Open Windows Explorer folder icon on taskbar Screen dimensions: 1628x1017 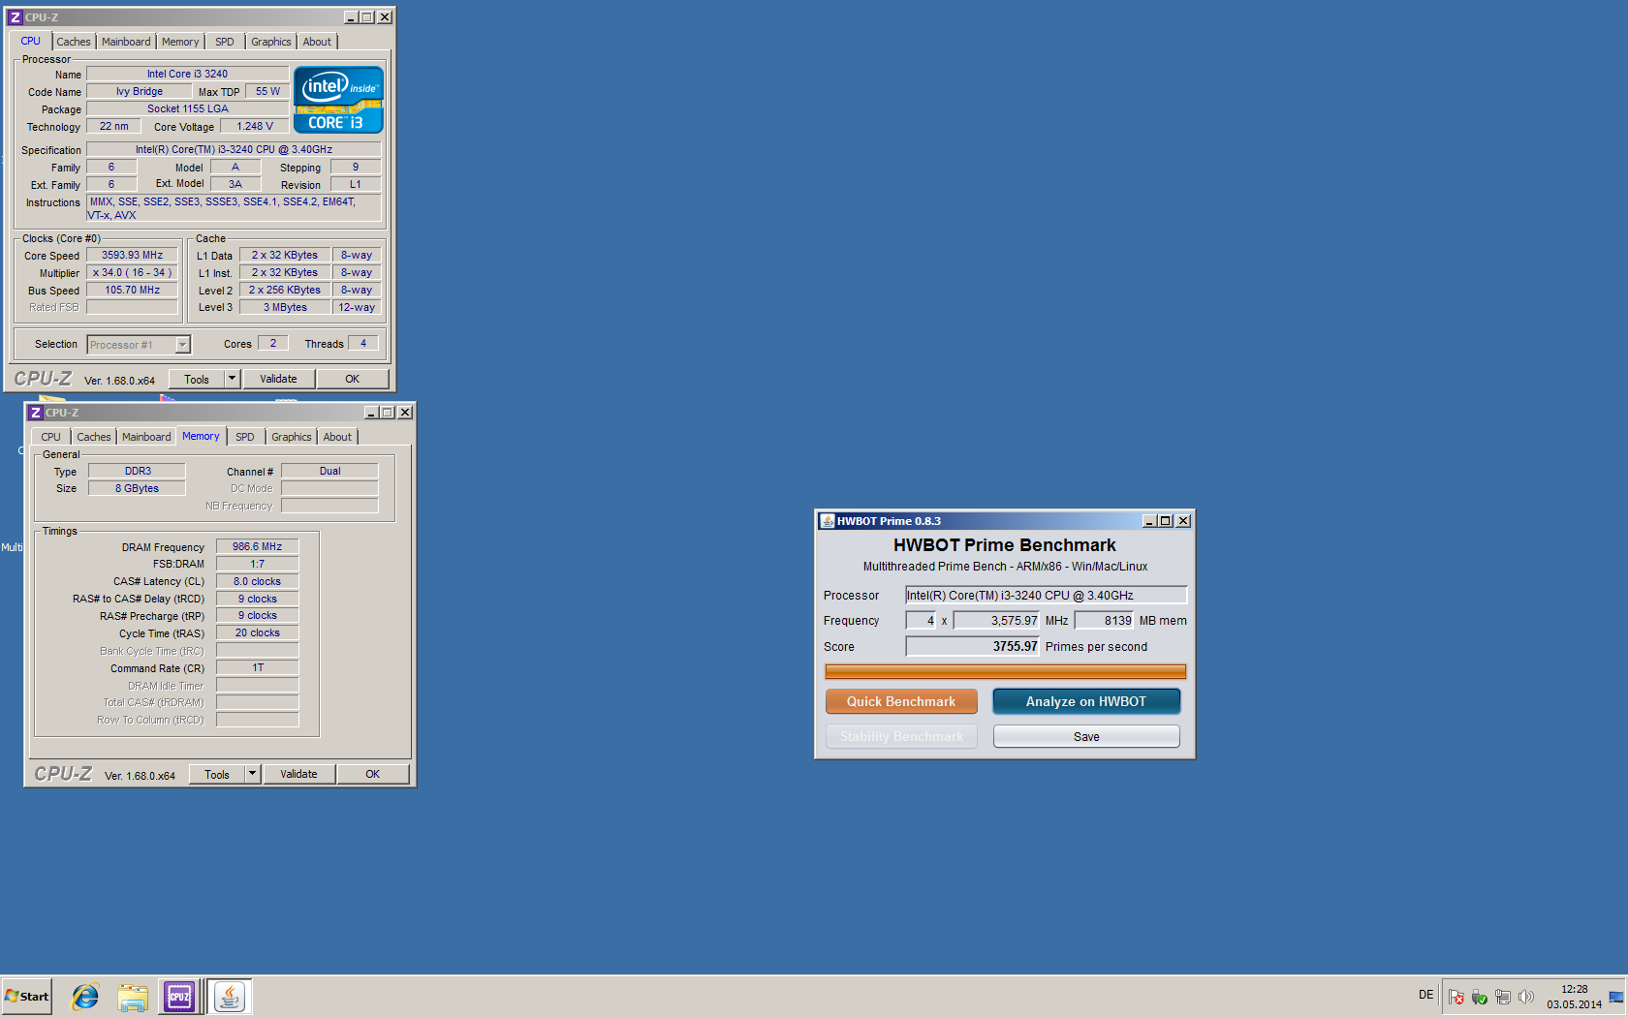[x=133, y=996]
